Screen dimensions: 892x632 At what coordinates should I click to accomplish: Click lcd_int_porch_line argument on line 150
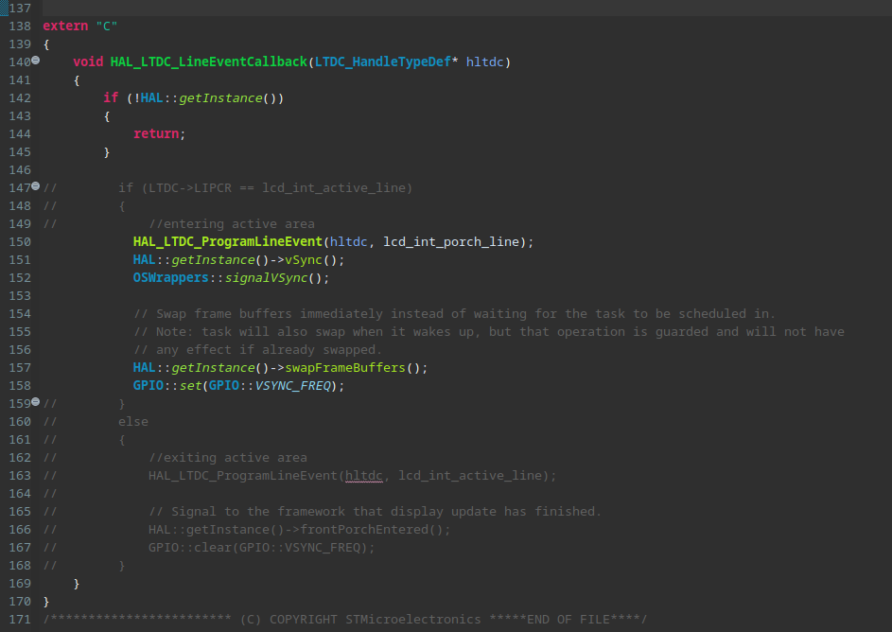click(x=451, y=242)
